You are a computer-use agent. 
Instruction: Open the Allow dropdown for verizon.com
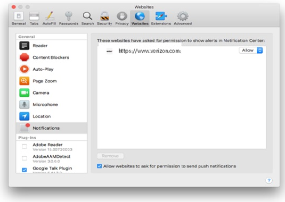[x=251, y=50]
